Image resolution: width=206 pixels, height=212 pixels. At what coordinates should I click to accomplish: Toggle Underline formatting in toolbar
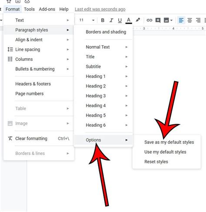[120, 20]
